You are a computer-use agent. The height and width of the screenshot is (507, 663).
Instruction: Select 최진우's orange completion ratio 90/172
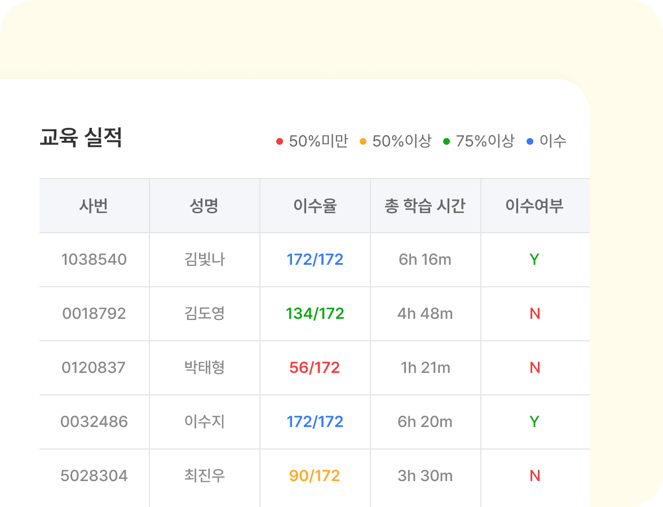[315, 476]
